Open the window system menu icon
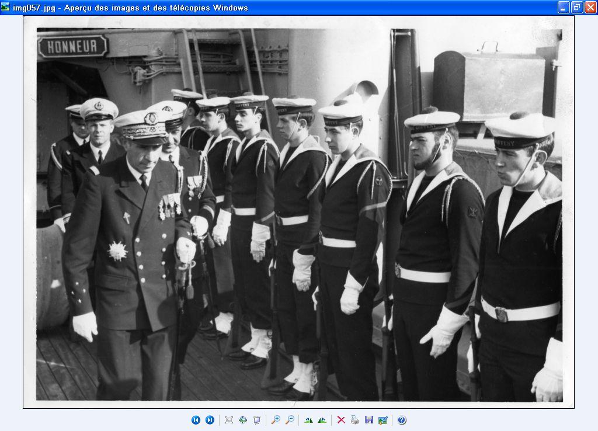This screenshot has height=431, width=598. (x=6, y=8)
